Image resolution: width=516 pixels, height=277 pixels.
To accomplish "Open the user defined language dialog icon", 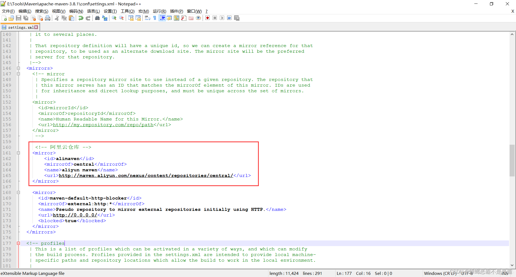I will tap(169, 18).
